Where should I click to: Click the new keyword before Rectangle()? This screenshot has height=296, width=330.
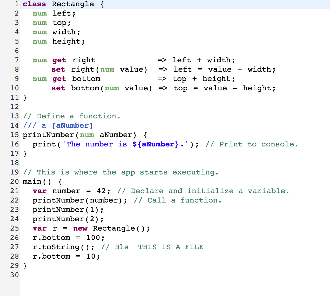coord(80,228)
